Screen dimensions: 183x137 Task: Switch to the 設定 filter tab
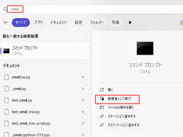coord(78,22)
